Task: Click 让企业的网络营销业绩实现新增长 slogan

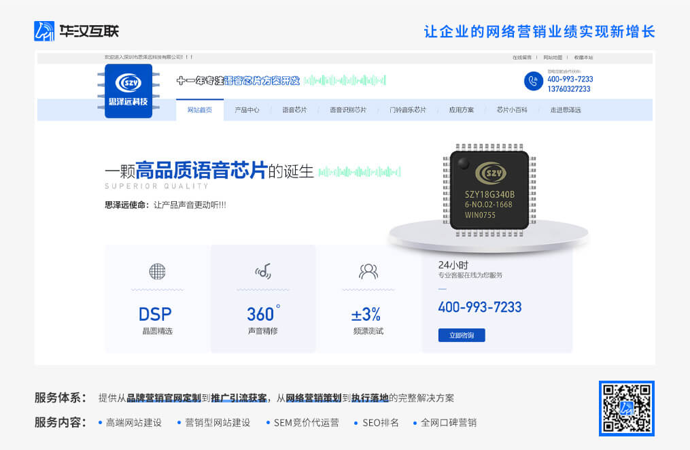Action: [540, 32]
